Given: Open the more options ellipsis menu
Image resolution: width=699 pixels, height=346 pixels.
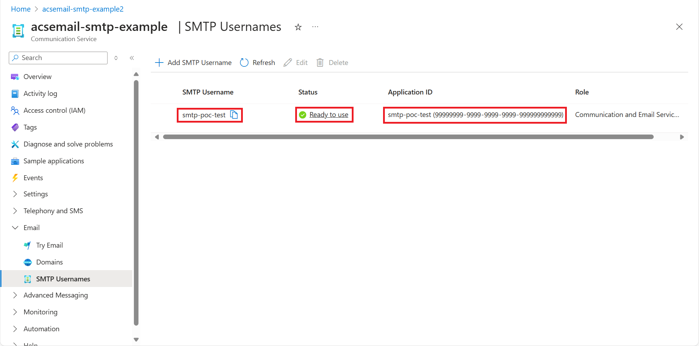Looking at the screenshot, I should (x=315, y=27).
